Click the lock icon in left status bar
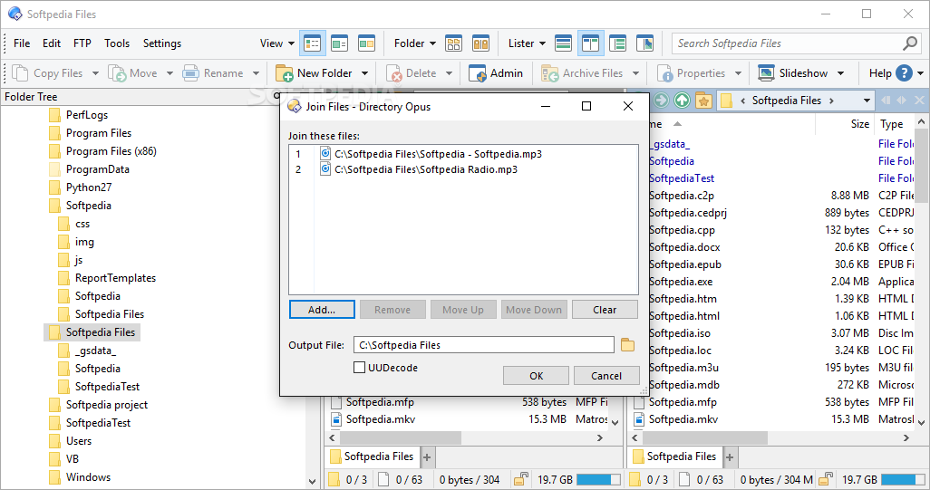 click(x=521, y=479)
